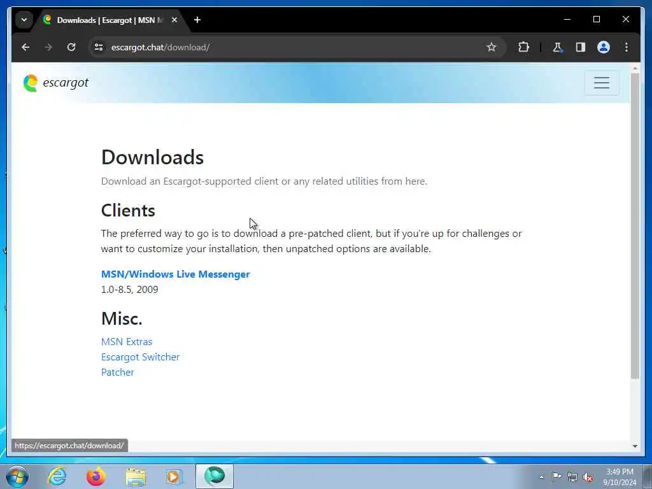Open Chrome Labs flask icon
Screen dimensions: 652x489
(x=557, y=47)
